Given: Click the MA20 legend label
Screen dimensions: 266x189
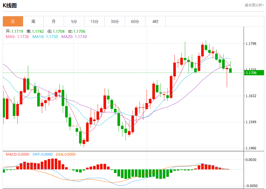Looking at the screenshot, I should (x=74, y=37).
